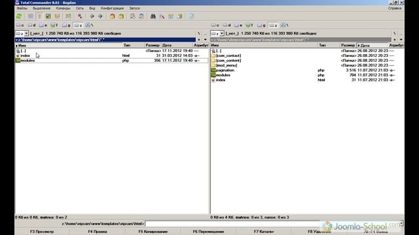Open network neighborhood in left drive bar
The width and height of the screenshot is (419, 235).
click(89, 25)
